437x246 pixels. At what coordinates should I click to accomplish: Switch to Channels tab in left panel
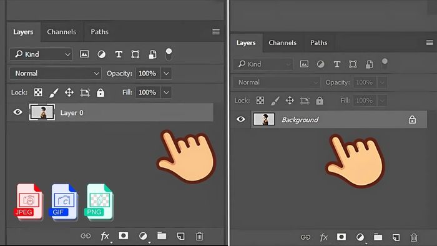[x=62, y=32]
